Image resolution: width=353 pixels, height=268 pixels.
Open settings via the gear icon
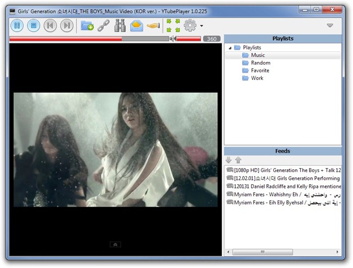click(x=190, y=25)
